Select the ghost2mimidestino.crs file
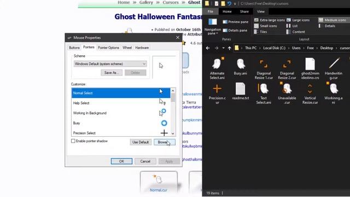 310,68
